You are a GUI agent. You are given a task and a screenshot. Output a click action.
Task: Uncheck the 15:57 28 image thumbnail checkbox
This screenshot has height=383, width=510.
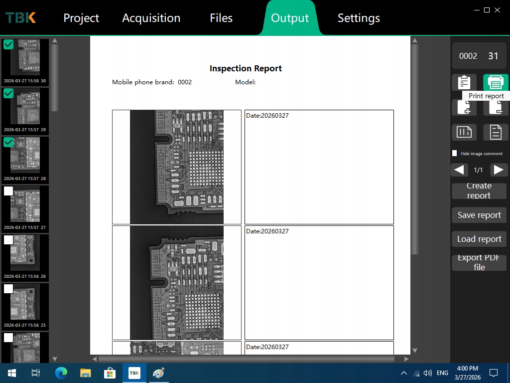(8, 143)
